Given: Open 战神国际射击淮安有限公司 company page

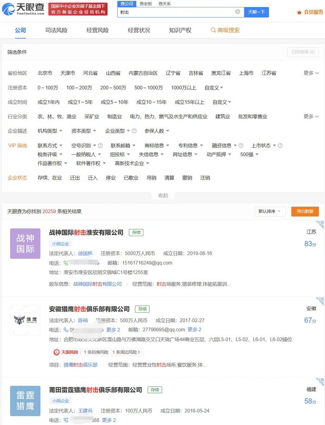Looking at the screenshot, I should (x=86, y=232).
